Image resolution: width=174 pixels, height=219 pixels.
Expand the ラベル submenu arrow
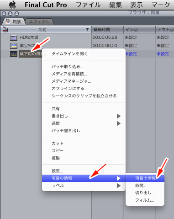click(x=119, y=186)
